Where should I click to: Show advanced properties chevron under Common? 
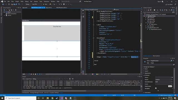point(158,91)
